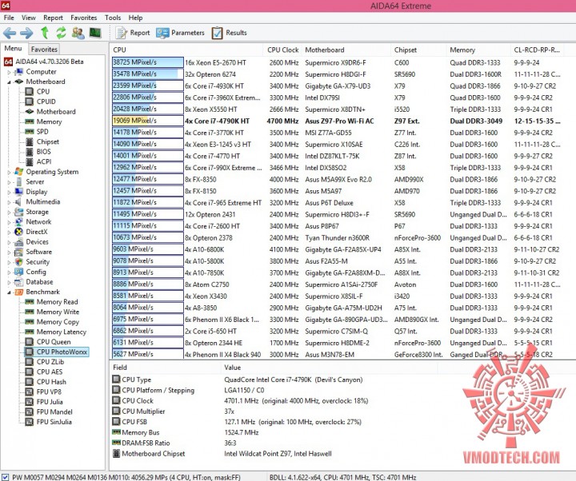
Task: Collapse the Benchmark tree node
Action: pos(9,292)
